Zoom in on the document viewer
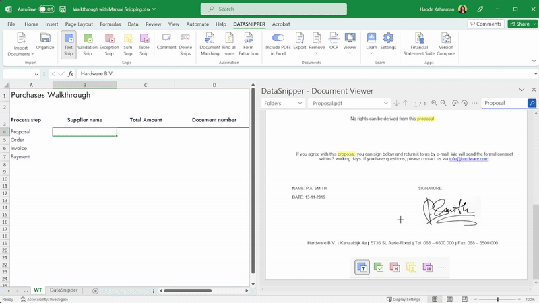The height and width of the screenshot is (303, 539). click(435, 103)
